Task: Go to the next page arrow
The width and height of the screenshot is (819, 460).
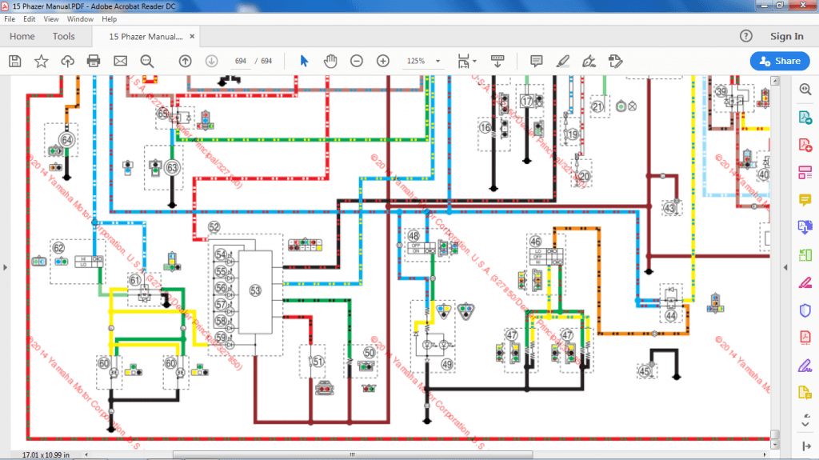Action: [211, 61]
